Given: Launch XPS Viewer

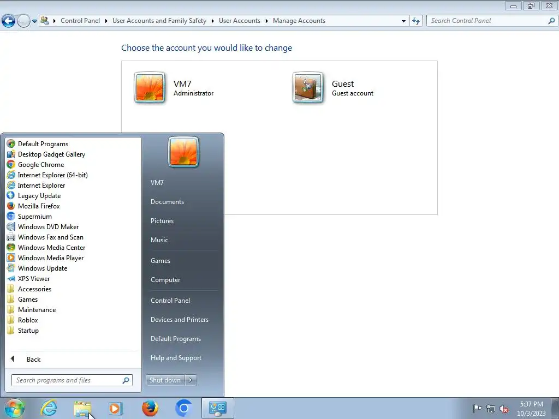Looking at the screenshot, I should pos(28,279).
